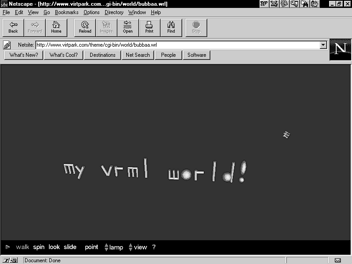Open the Directory menu
Screen dimensions: 352x264
click(114, 12)
